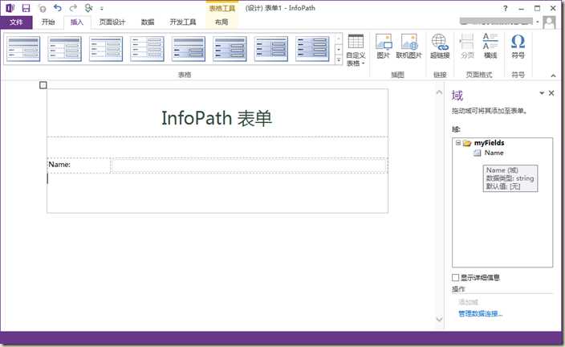Open the 自定义表格 dropdown
Image resolution: width=565 pixels, height=347 pixels.
tap(356, 51)
